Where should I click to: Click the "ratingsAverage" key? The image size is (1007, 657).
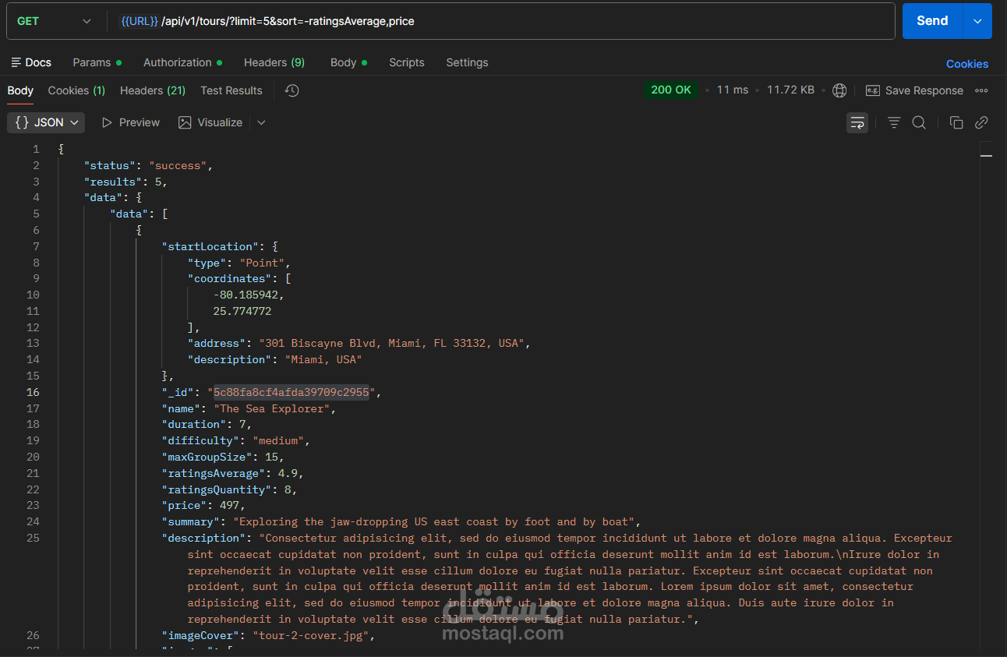(x=214, y=473)
